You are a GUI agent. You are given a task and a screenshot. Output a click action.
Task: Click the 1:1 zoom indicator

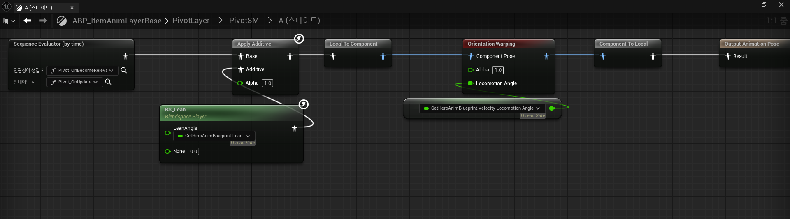tap(777, 21)
